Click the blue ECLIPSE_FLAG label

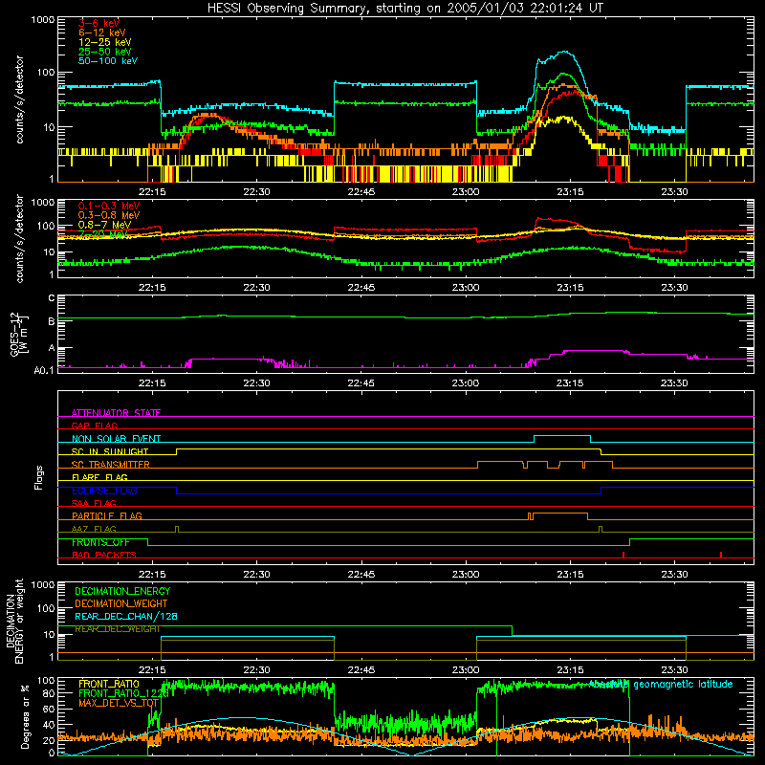pyautogui.click(x=104, y=491)
